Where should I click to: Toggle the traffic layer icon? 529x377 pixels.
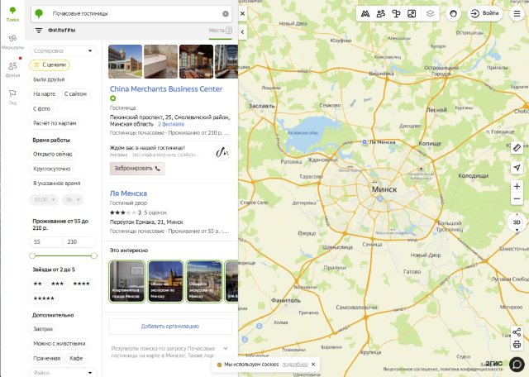tap(365, 14)
